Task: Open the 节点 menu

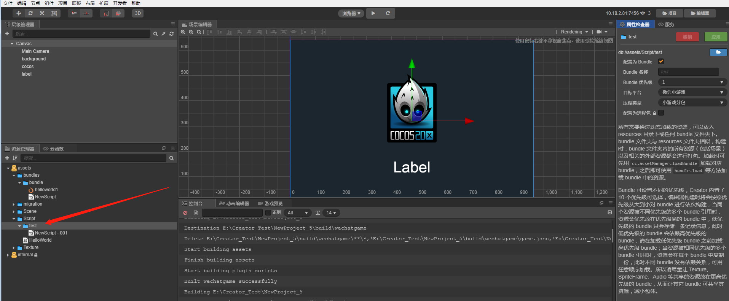Action: click(35, 3)
